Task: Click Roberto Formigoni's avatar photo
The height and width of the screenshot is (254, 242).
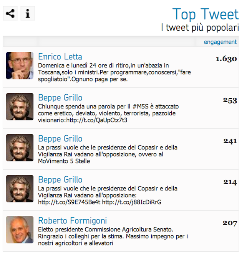Action: 20,229
